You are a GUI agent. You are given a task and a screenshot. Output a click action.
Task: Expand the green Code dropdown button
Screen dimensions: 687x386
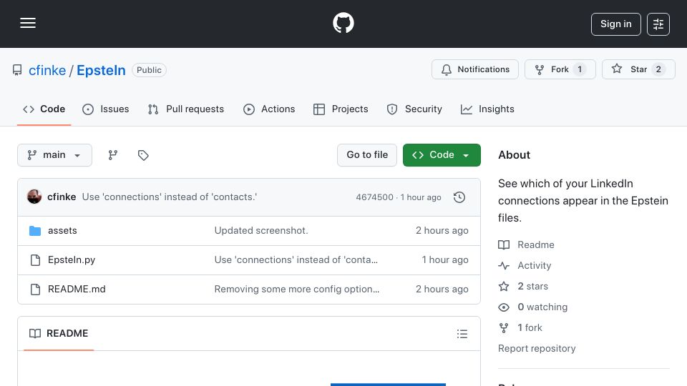pyautogui.click(x=442, y=155)
